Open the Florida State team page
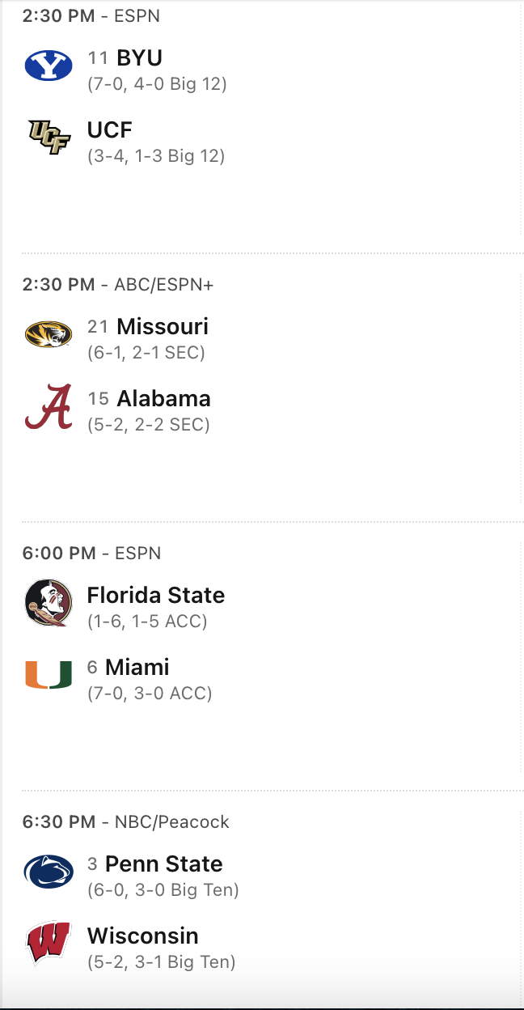This screenshot has width=524, height=1010. coord(156,596)
